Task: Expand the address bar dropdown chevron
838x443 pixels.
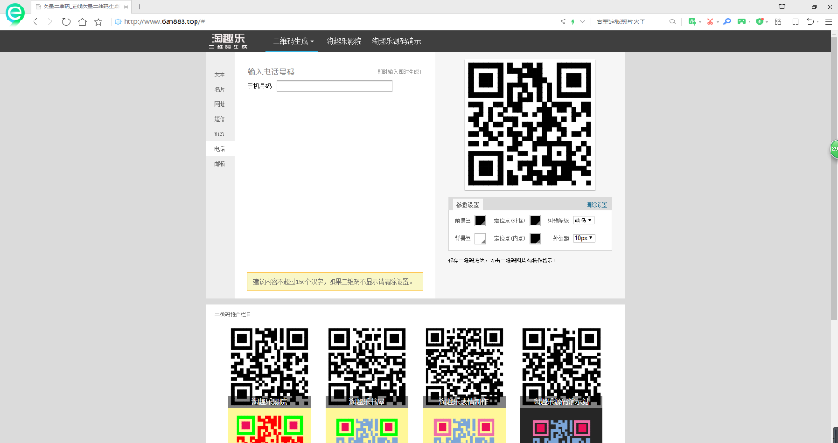Action: tap(583, 22)
